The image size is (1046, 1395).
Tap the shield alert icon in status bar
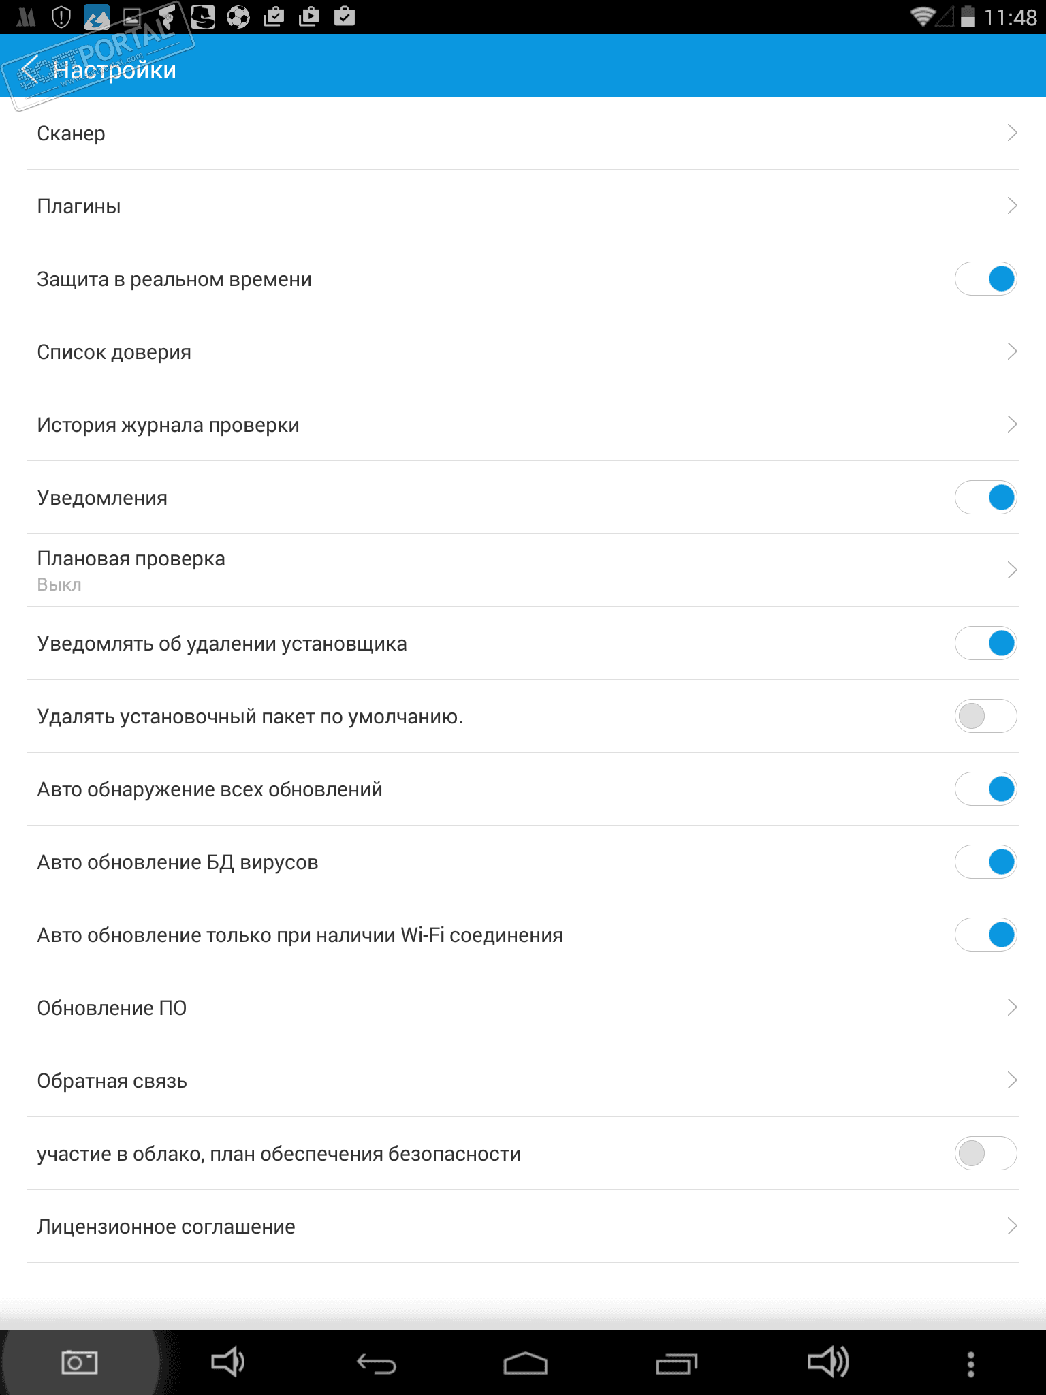pos(61,16)
